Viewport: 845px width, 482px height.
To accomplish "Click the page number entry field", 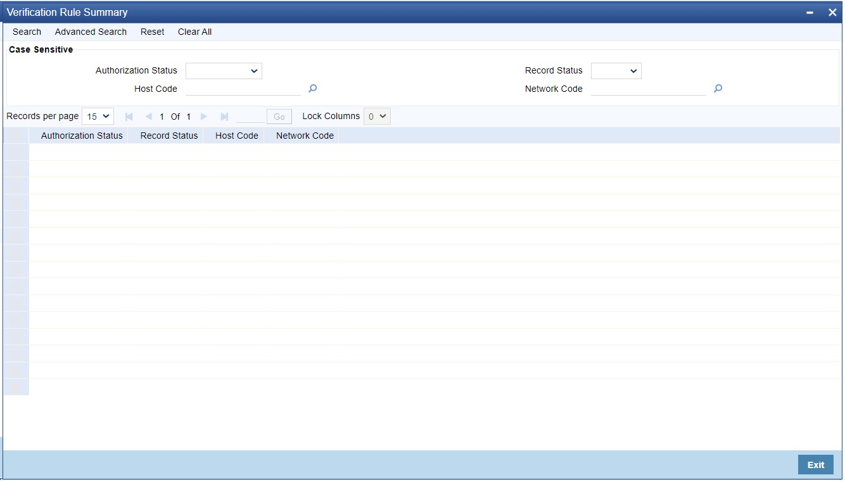I will (x=250, y=117).
